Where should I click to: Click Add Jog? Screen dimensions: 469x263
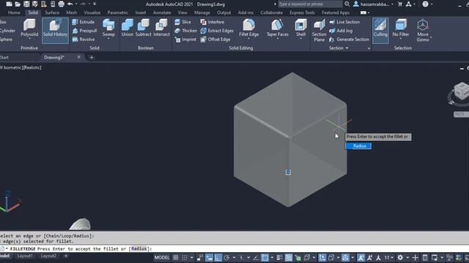[341, 31]
